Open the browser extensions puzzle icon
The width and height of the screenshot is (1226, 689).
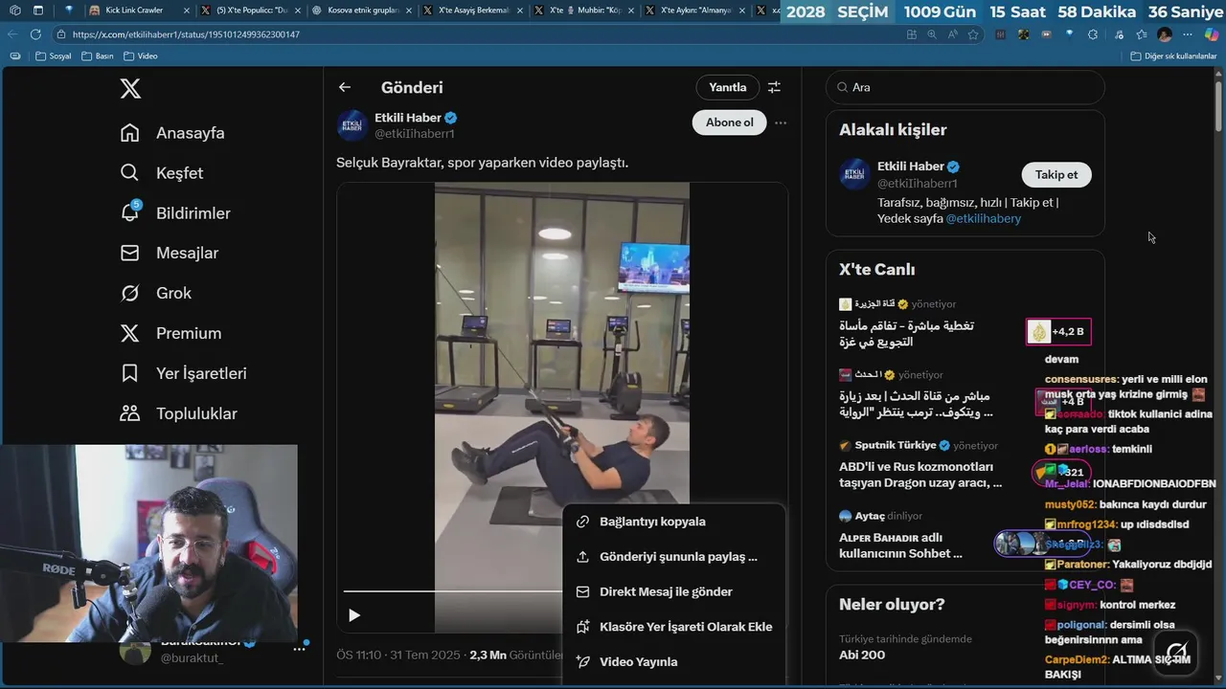pyautogui.click(x=1093, y=34)
